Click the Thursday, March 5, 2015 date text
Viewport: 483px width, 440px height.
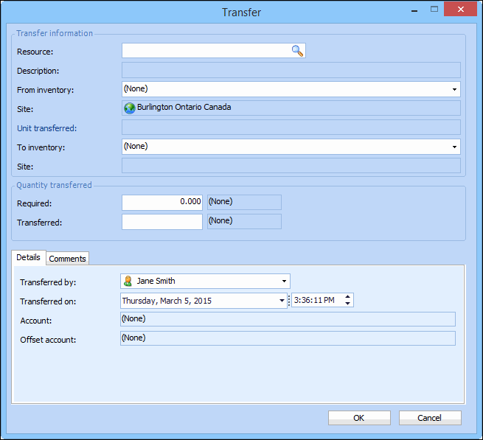(x=167, y=301)
